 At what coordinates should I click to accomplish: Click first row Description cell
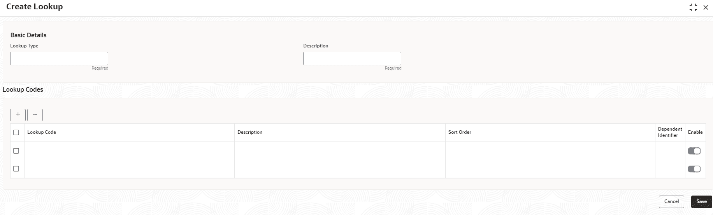click(x=340, y=151)
